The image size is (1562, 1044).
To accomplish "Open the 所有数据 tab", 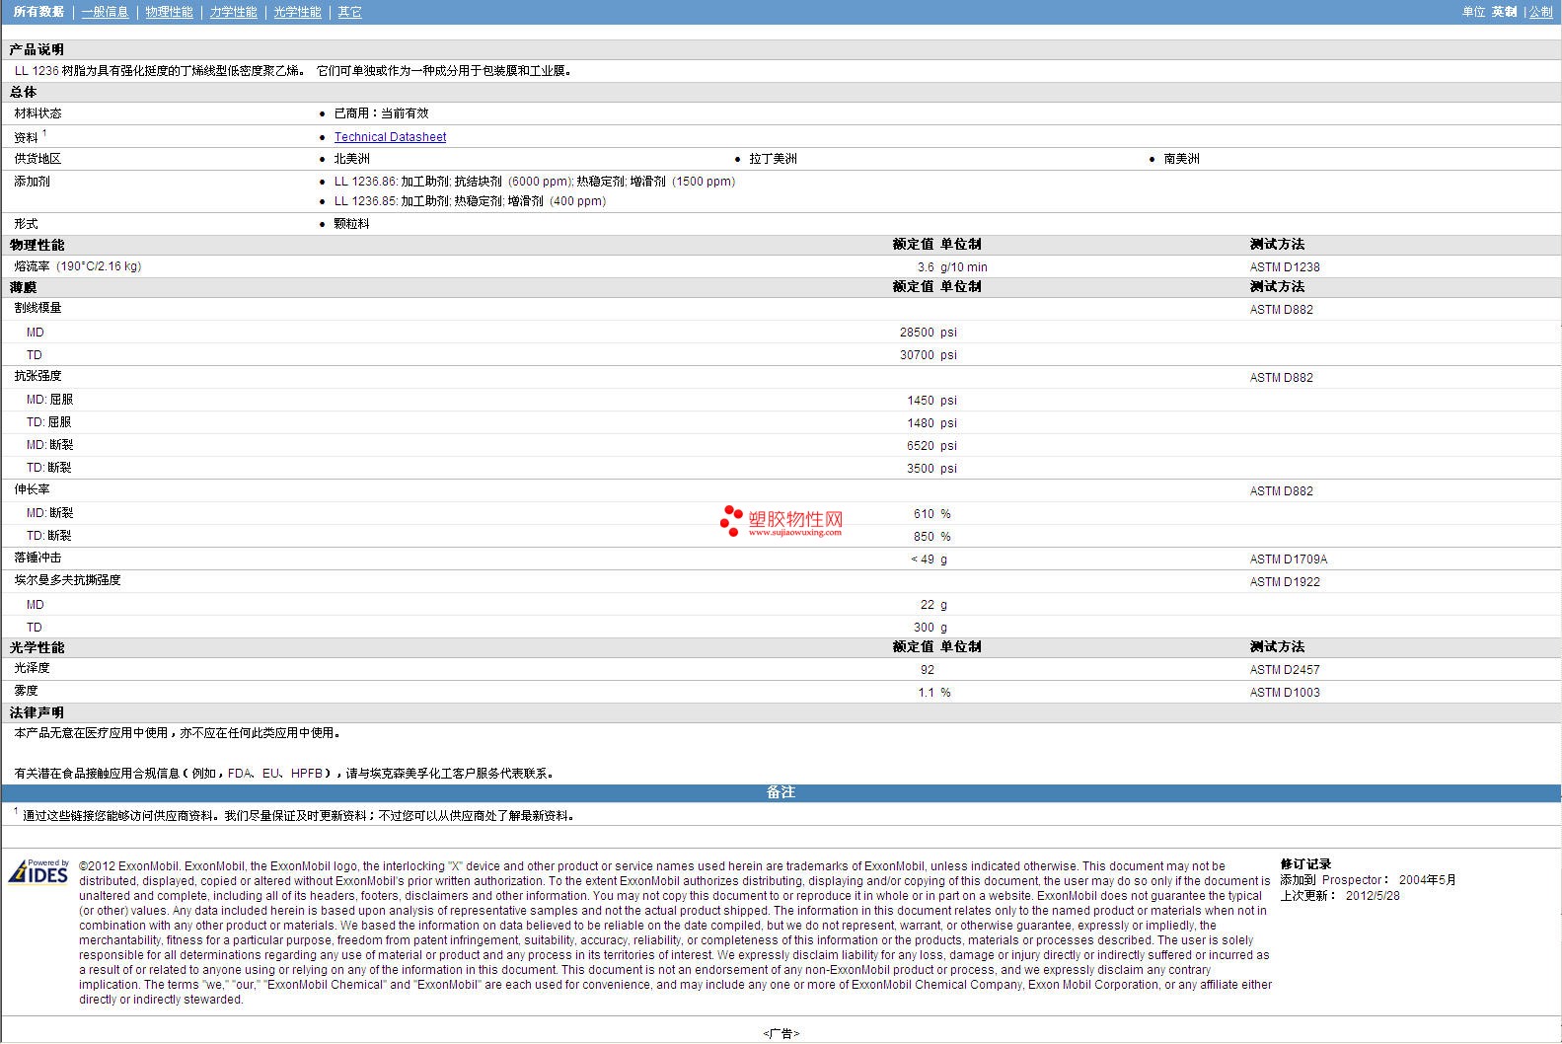I will click(38, 12).
